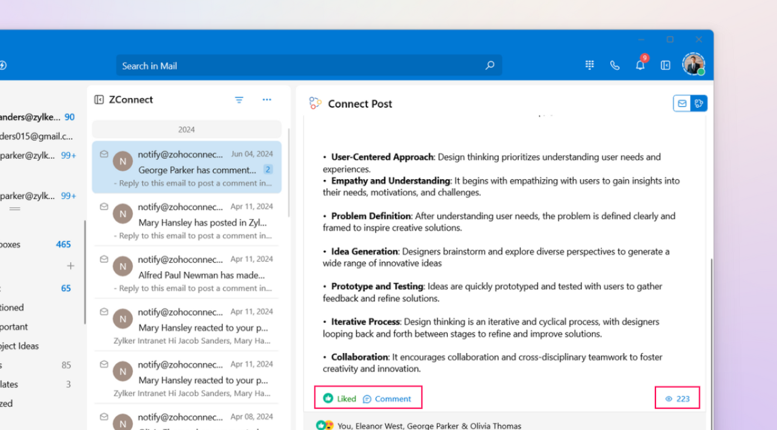
Task: Click the sidebar resize handle lines
Action: (x=14, y=209)
